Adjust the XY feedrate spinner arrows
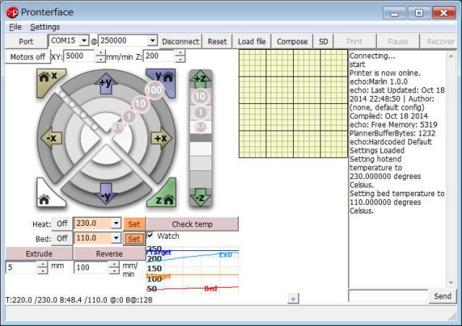Screen dimensions: 462x326 [x=100, y=56]
